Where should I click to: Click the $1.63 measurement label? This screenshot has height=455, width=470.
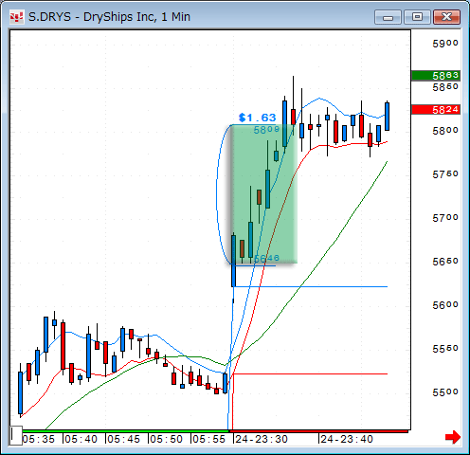258,118
